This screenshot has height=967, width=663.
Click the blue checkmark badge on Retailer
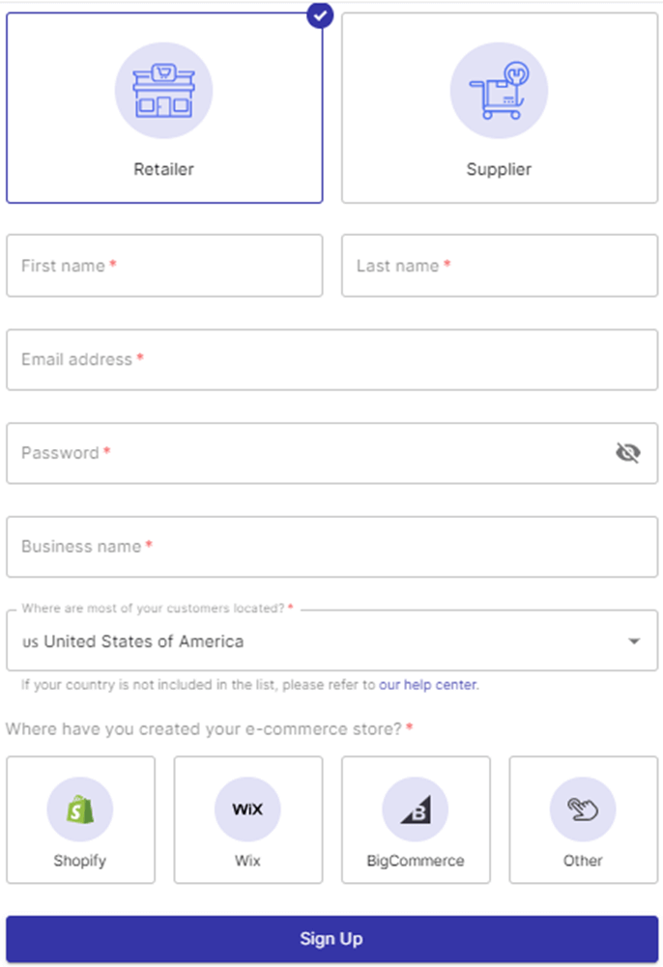click(320, 14)
